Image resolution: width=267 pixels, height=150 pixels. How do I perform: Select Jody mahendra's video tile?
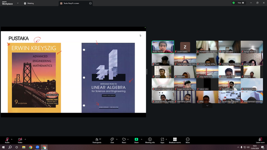click(207, 72)
